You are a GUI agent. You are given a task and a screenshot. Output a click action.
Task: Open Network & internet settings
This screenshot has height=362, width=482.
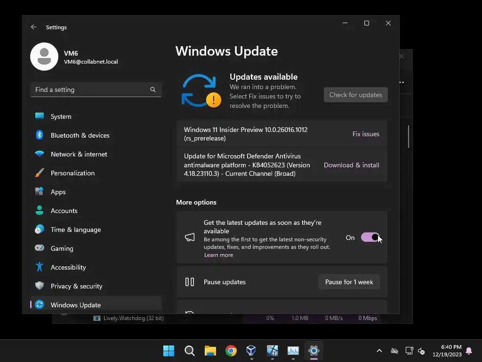tap(96, 154)
